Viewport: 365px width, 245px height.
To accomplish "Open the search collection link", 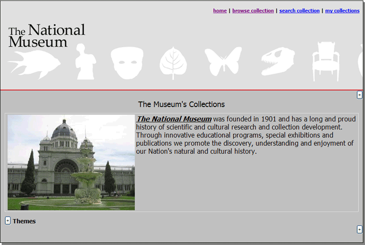I will pos(299,11).
